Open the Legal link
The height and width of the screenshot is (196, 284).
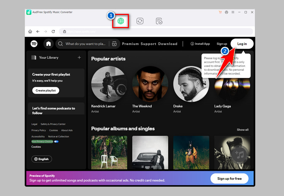click(34, 124)
